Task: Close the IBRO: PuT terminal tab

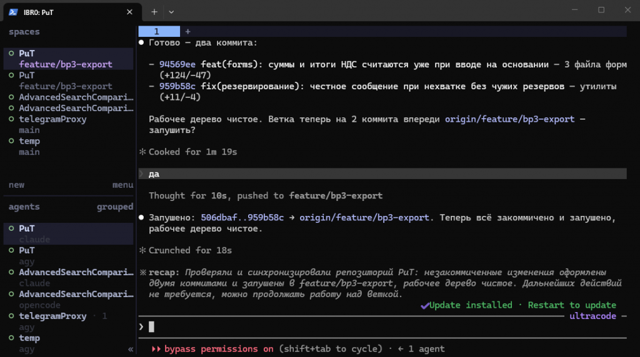Action: point(129,12)
